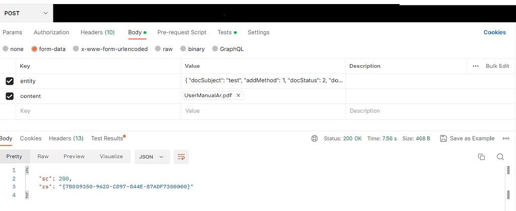Select the raw body type radio
516x211 pixels.
tap(158, 49)
